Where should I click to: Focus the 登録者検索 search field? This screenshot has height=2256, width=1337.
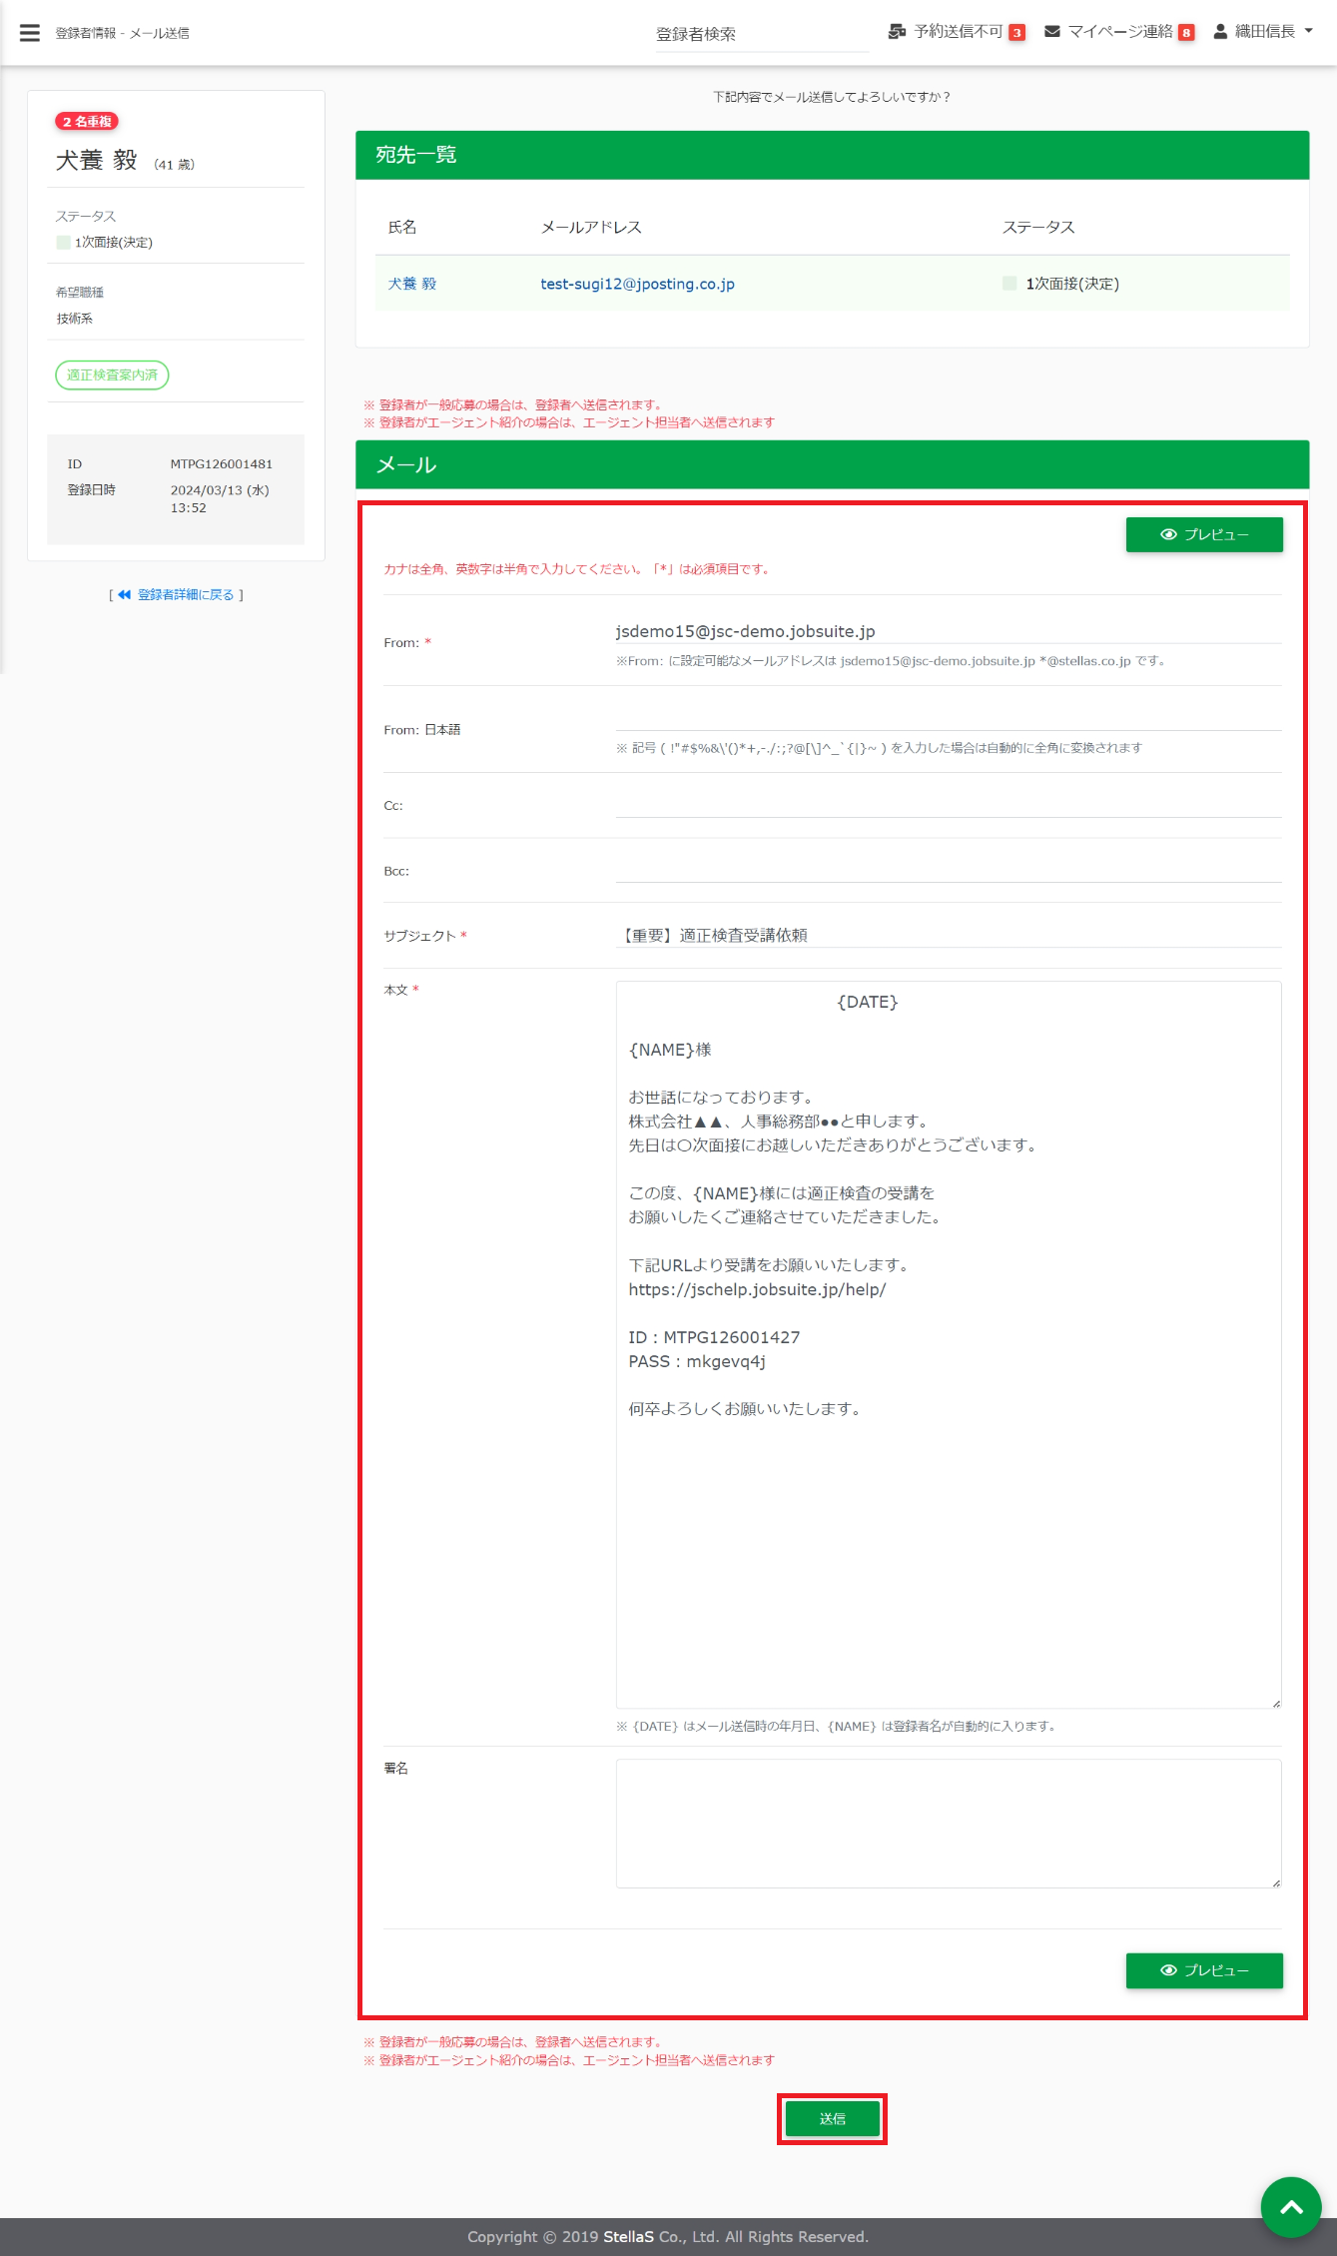tap(761, 35)
